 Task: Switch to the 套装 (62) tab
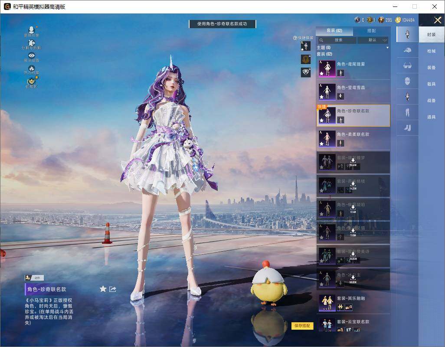pos(334,31)
